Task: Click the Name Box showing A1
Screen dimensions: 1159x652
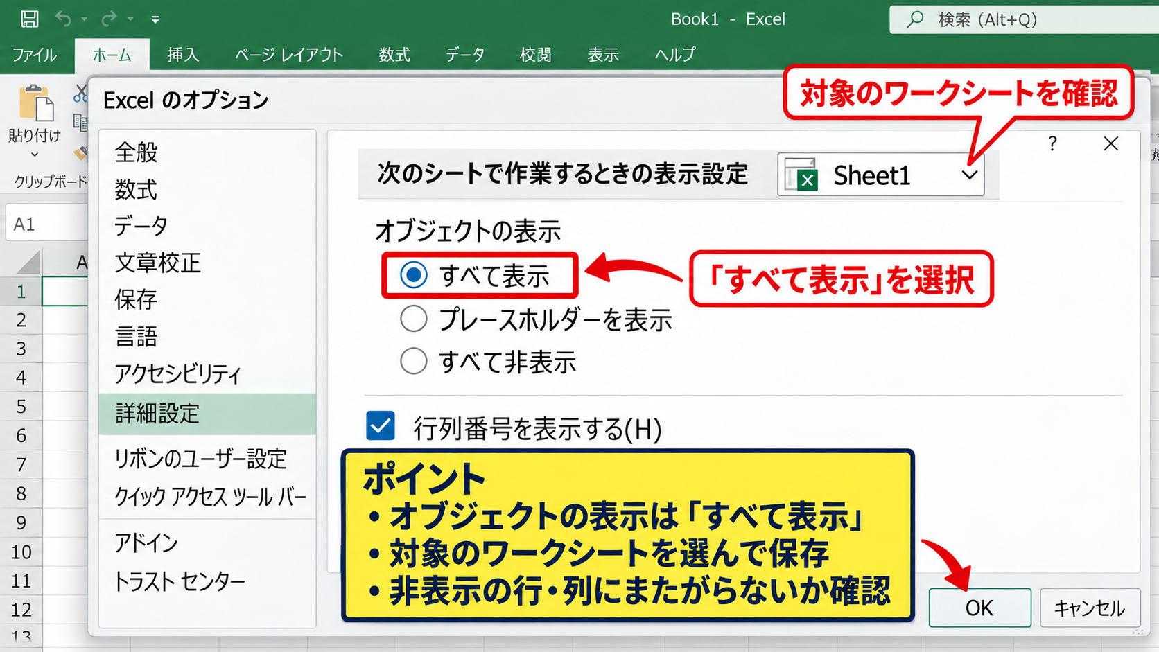Action: (x=47, y=224)
